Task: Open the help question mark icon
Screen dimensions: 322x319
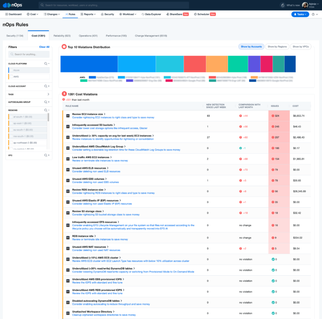Action: [313, 14]
